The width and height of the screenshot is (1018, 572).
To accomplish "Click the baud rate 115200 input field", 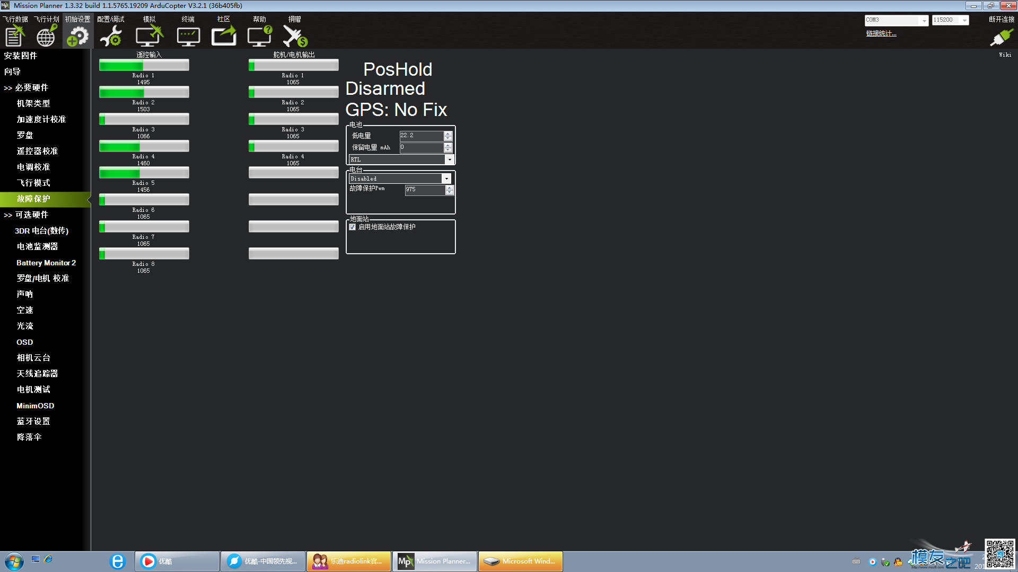I will tap(947, 19).
